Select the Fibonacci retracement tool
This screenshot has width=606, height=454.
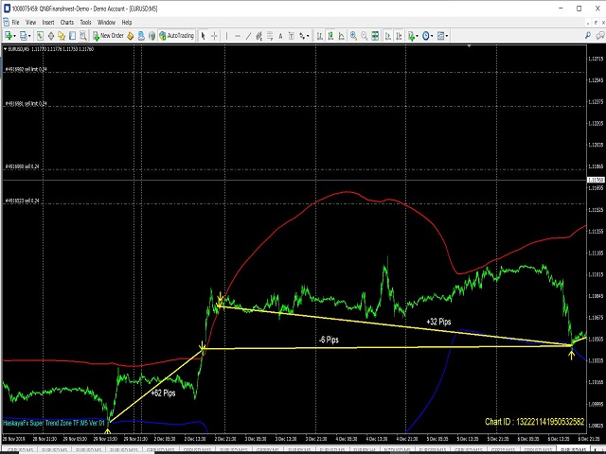click(270, 36)
